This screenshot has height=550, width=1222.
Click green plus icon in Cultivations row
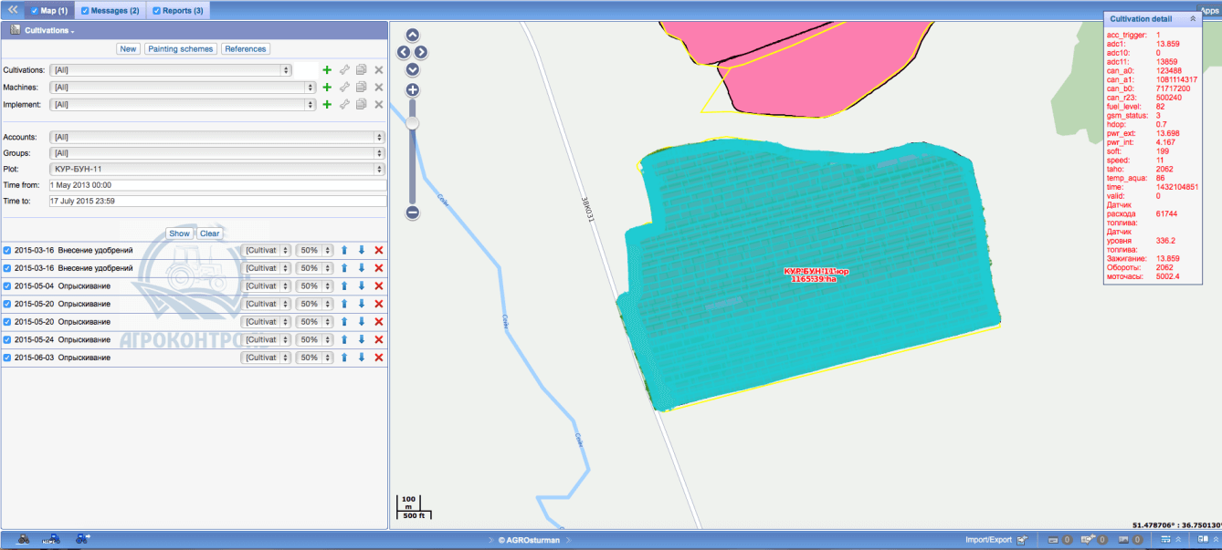[x=327, y=69]
